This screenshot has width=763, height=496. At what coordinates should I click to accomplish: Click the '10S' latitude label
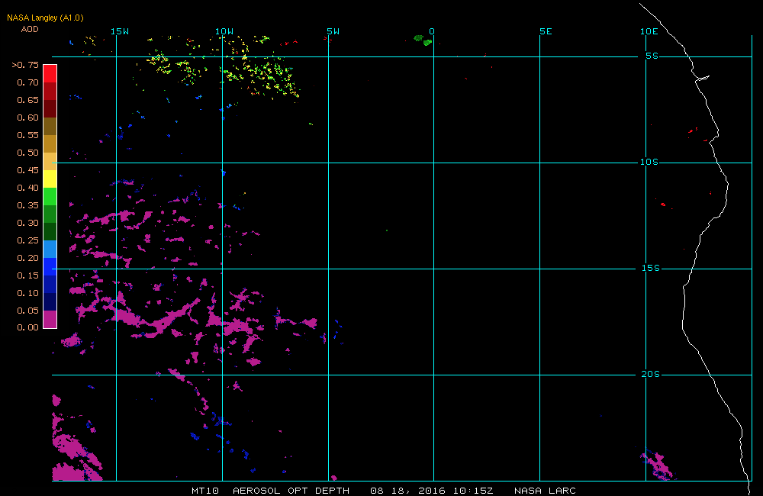pyautogui.click(x=649, y=162)
